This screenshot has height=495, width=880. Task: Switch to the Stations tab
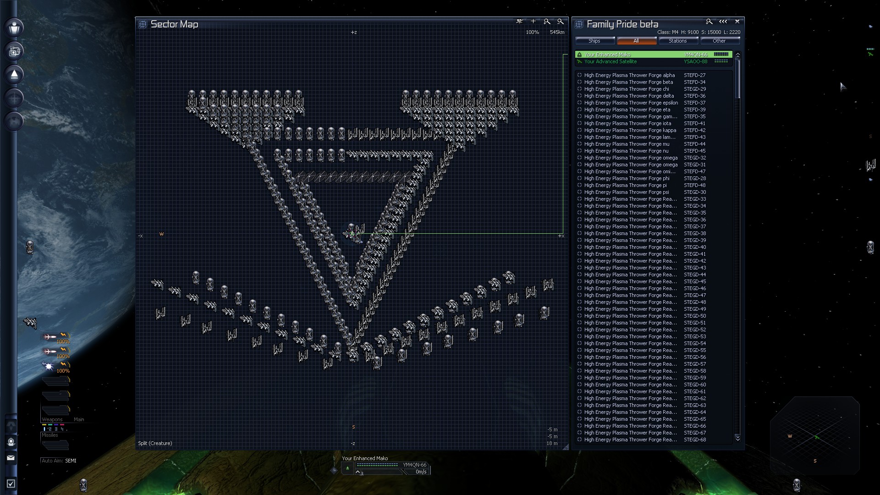(x=677, y=41)
